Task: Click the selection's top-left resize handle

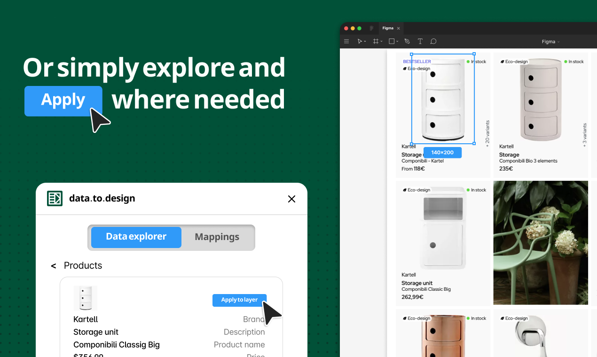Action: point(412,54)
